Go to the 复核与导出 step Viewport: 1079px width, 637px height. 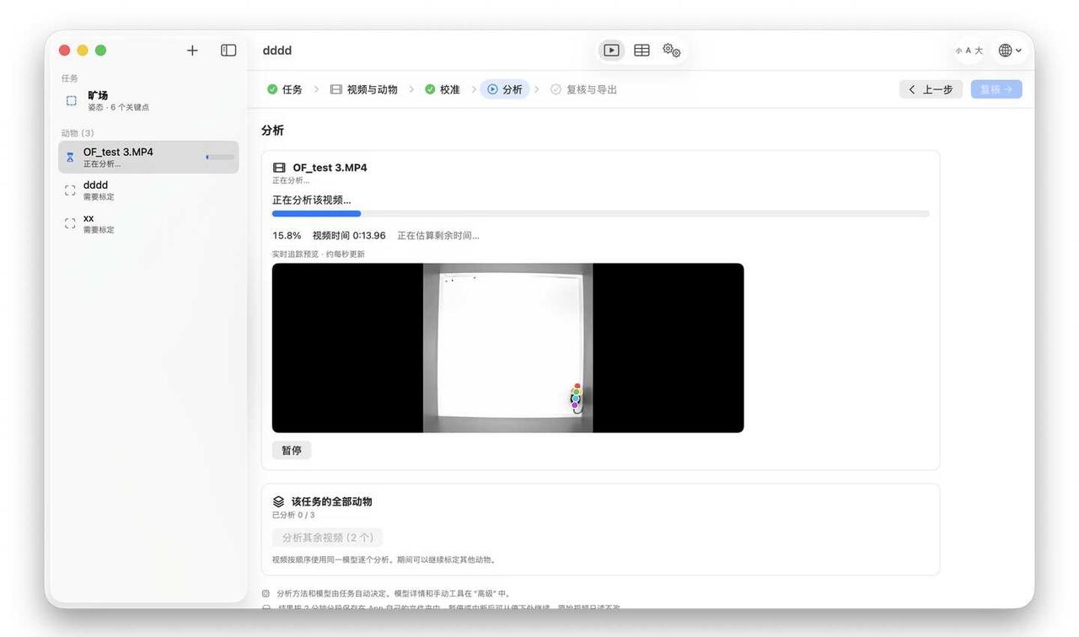[x=583, y=89]
